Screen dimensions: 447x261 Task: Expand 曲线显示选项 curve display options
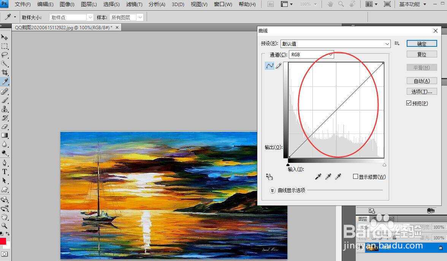coord(272,190)
